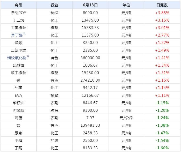Select the 菜籽油 commodity name

click(19, 103)
